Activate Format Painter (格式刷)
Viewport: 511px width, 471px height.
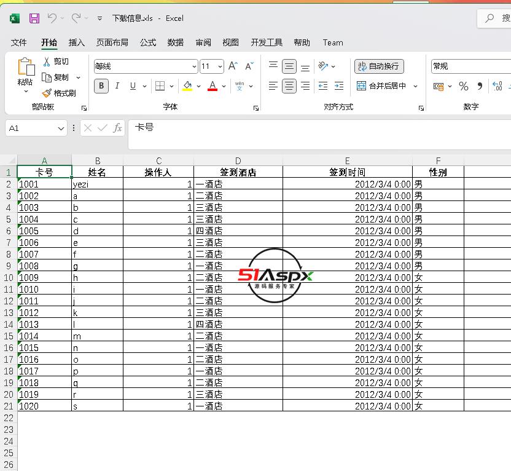pyautogui.click(x=59, y=93)
